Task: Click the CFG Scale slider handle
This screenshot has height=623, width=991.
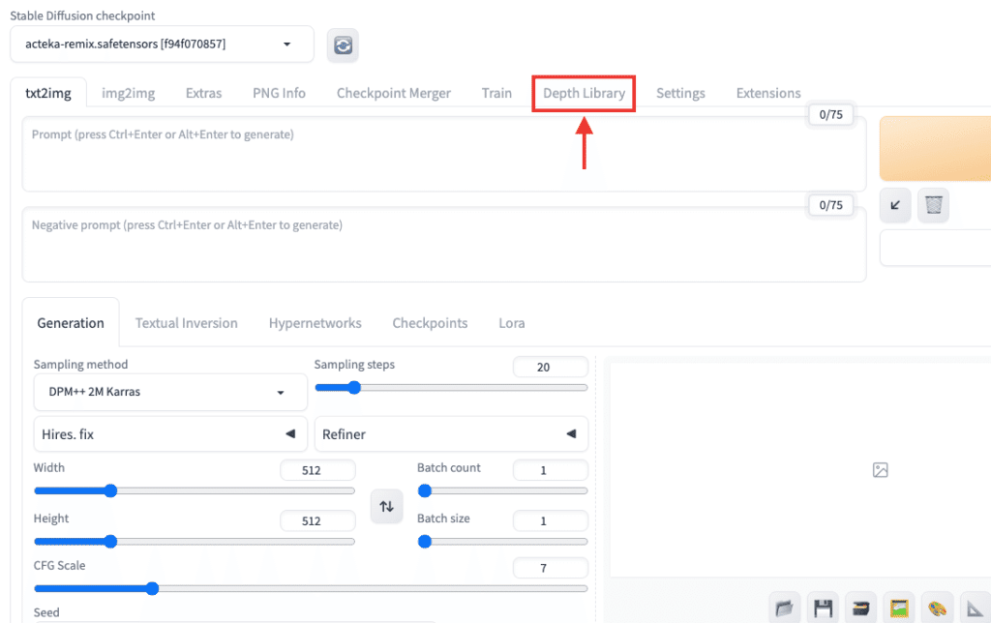Action: [152, 588]
